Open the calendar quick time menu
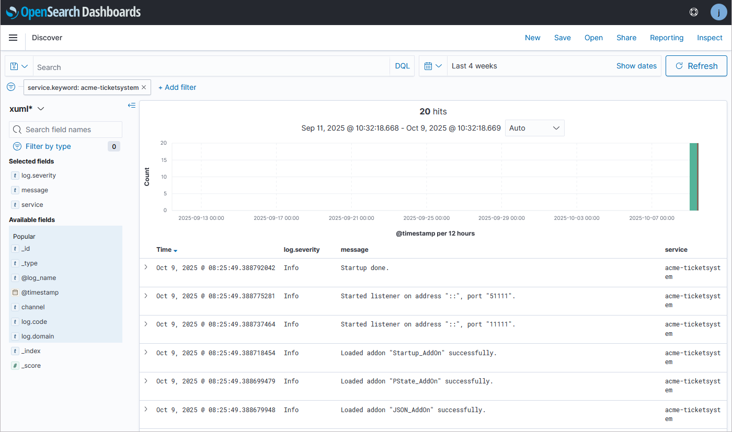This screenshot has width=732, height=432. (433, 66)
